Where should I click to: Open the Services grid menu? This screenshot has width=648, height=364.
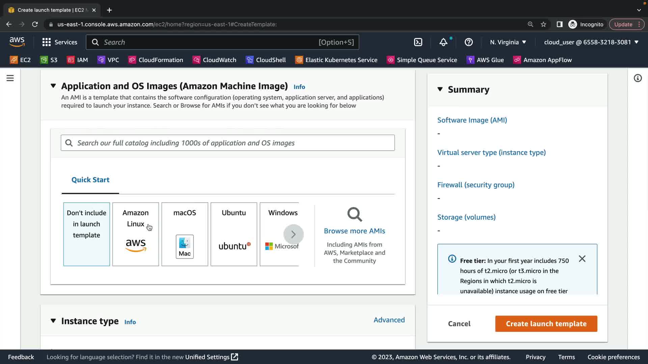pyautogui.click(x=60, y=42)
